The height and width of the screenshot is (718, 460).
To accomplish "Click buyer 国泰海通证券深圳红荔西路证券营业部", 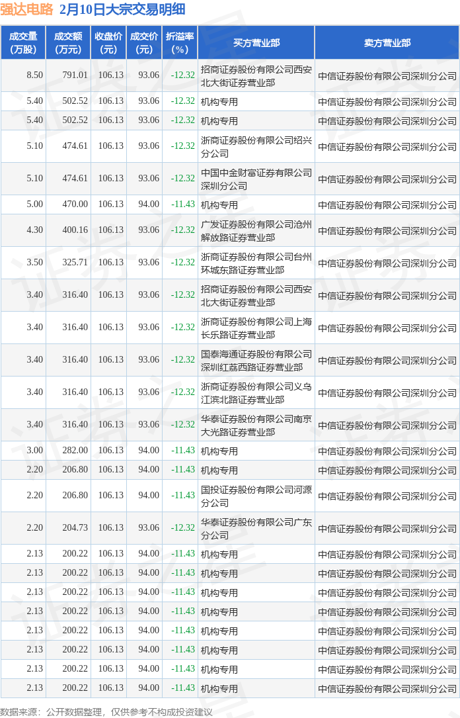I will [256, 360].
